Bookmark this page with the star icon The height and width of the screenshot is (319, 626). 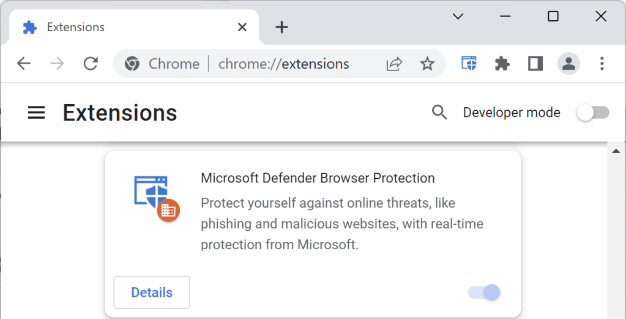click(427, 64)
